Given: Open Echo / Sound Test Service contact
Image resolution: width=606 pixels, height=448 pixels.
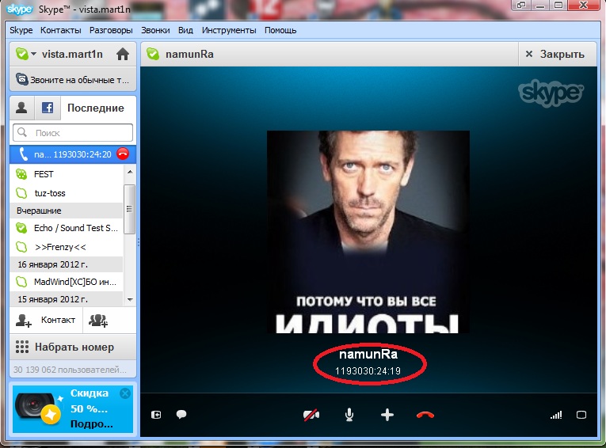Looking at the screenshot, I should [x=67, y=228].
